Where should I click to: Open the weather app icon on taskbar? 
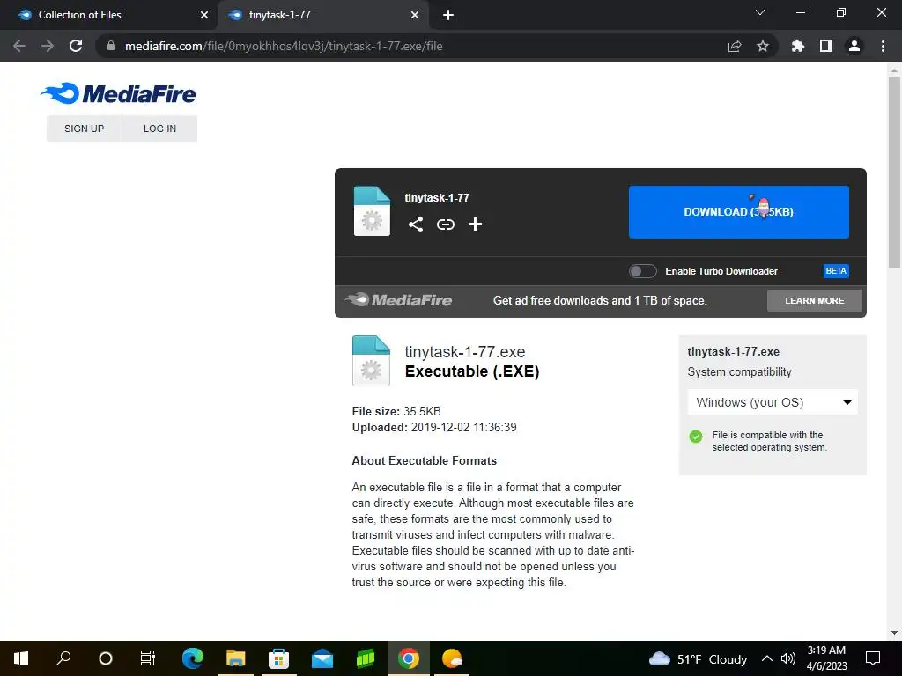coord(452,658)
